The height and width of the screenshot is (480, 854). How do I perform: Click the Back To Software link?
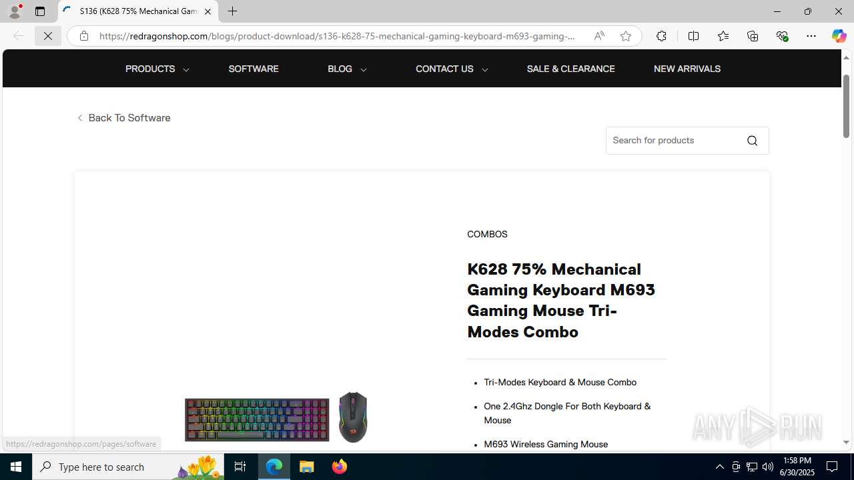[123, 118]
